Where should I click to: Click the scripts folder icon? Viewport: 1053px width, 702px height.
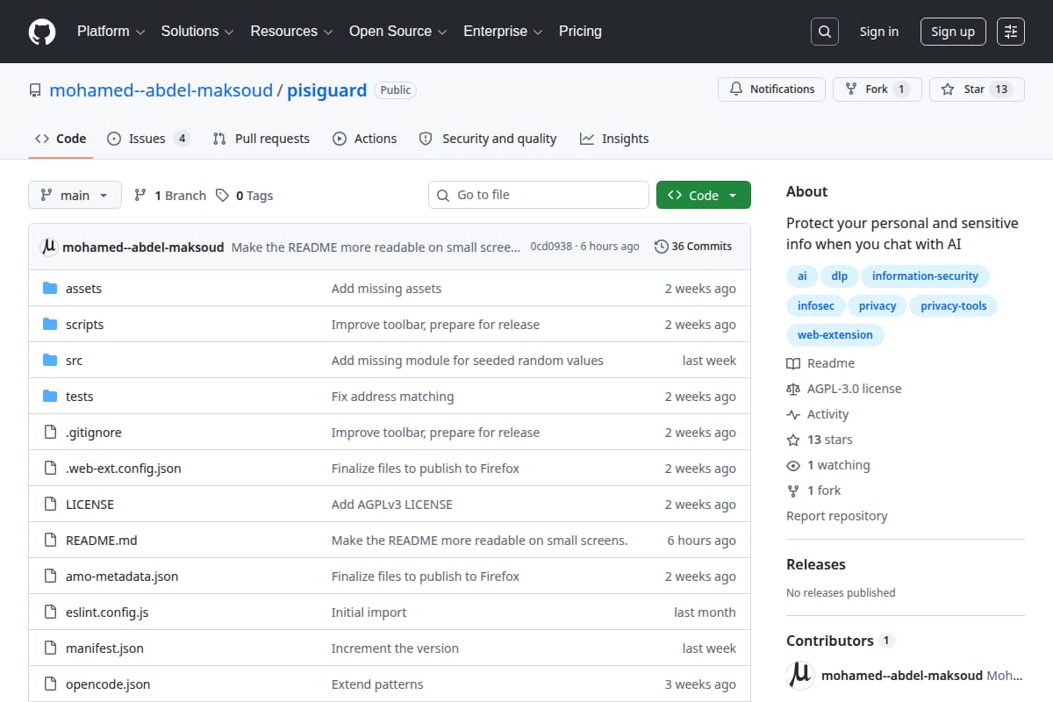(x=50, y=325)
